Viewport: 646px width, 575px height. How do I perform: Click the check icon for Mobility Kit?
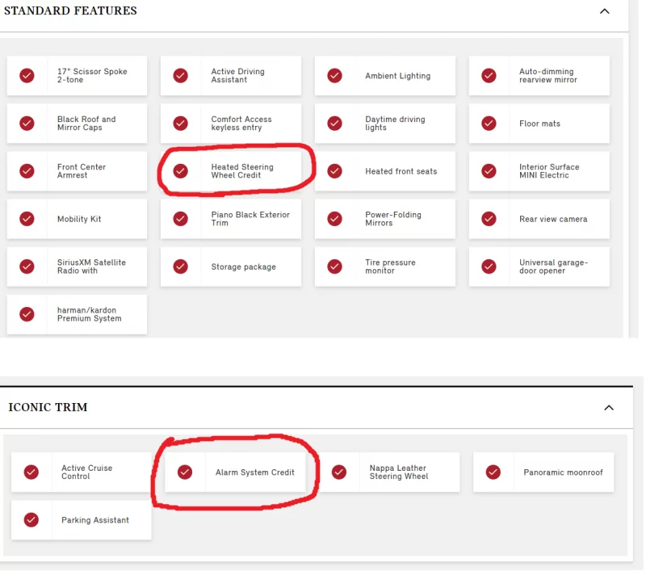tap(27, 219)
